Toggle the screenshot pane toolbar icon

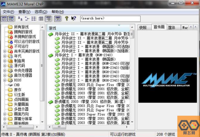click(x=11, y=19)
